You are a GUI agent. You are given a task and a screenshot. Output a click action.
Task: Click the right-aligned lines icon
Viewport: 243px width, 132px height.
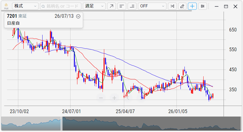click(132, 6)
